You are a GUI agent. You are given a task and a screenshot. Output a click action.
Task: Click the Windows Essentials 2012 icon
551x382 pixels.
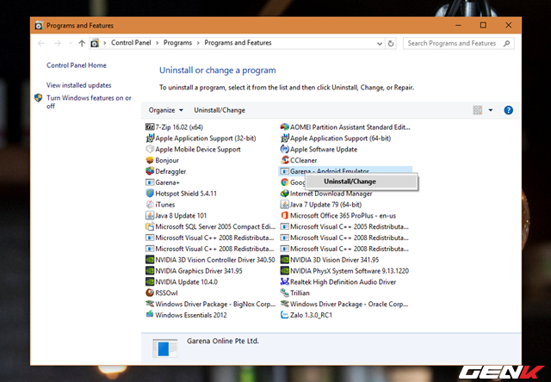click(150, 315)
